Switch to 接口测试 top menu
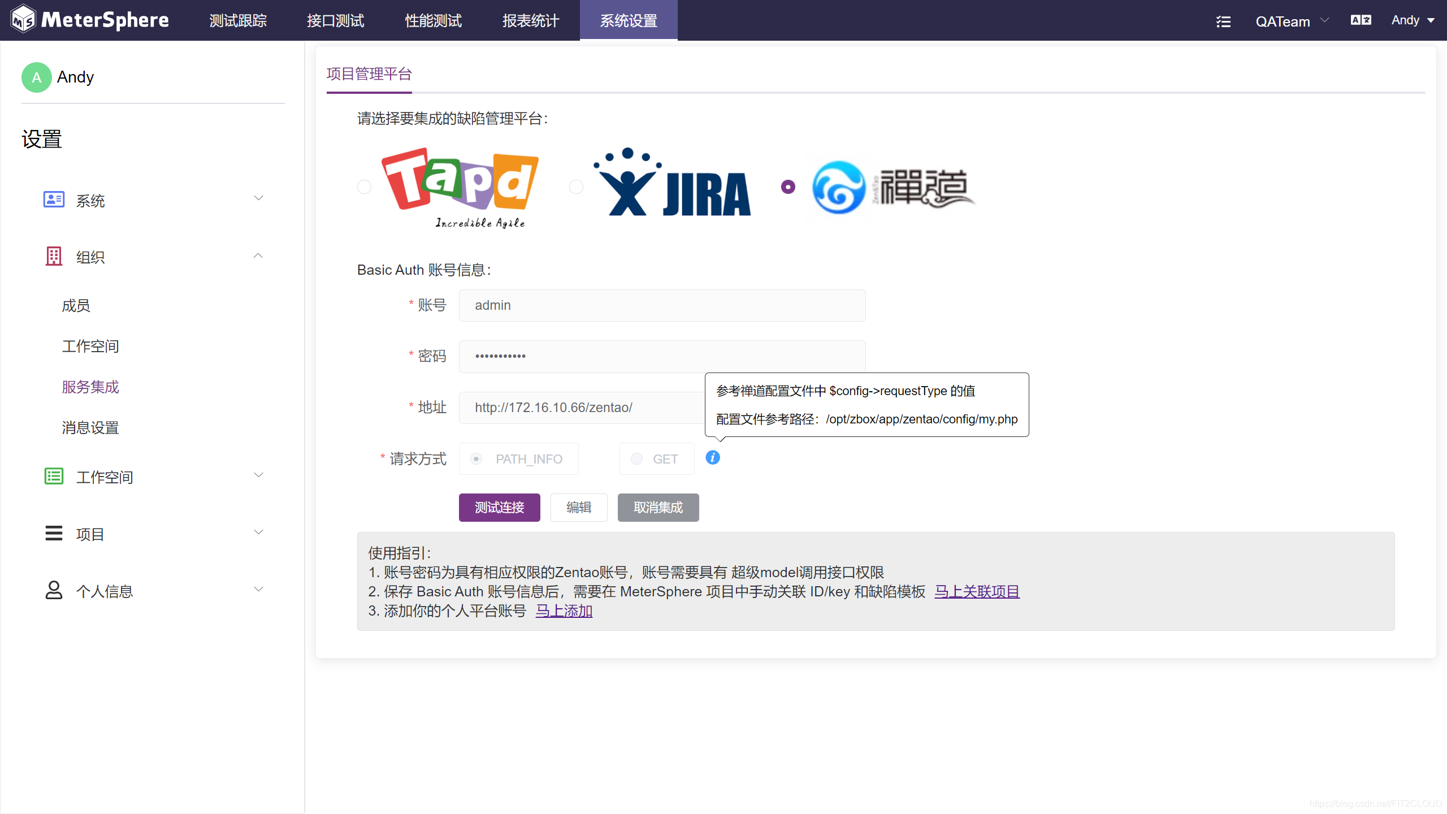Image resolution: width=1447 pixels, height=814 pixels. (x=335, y=21)
